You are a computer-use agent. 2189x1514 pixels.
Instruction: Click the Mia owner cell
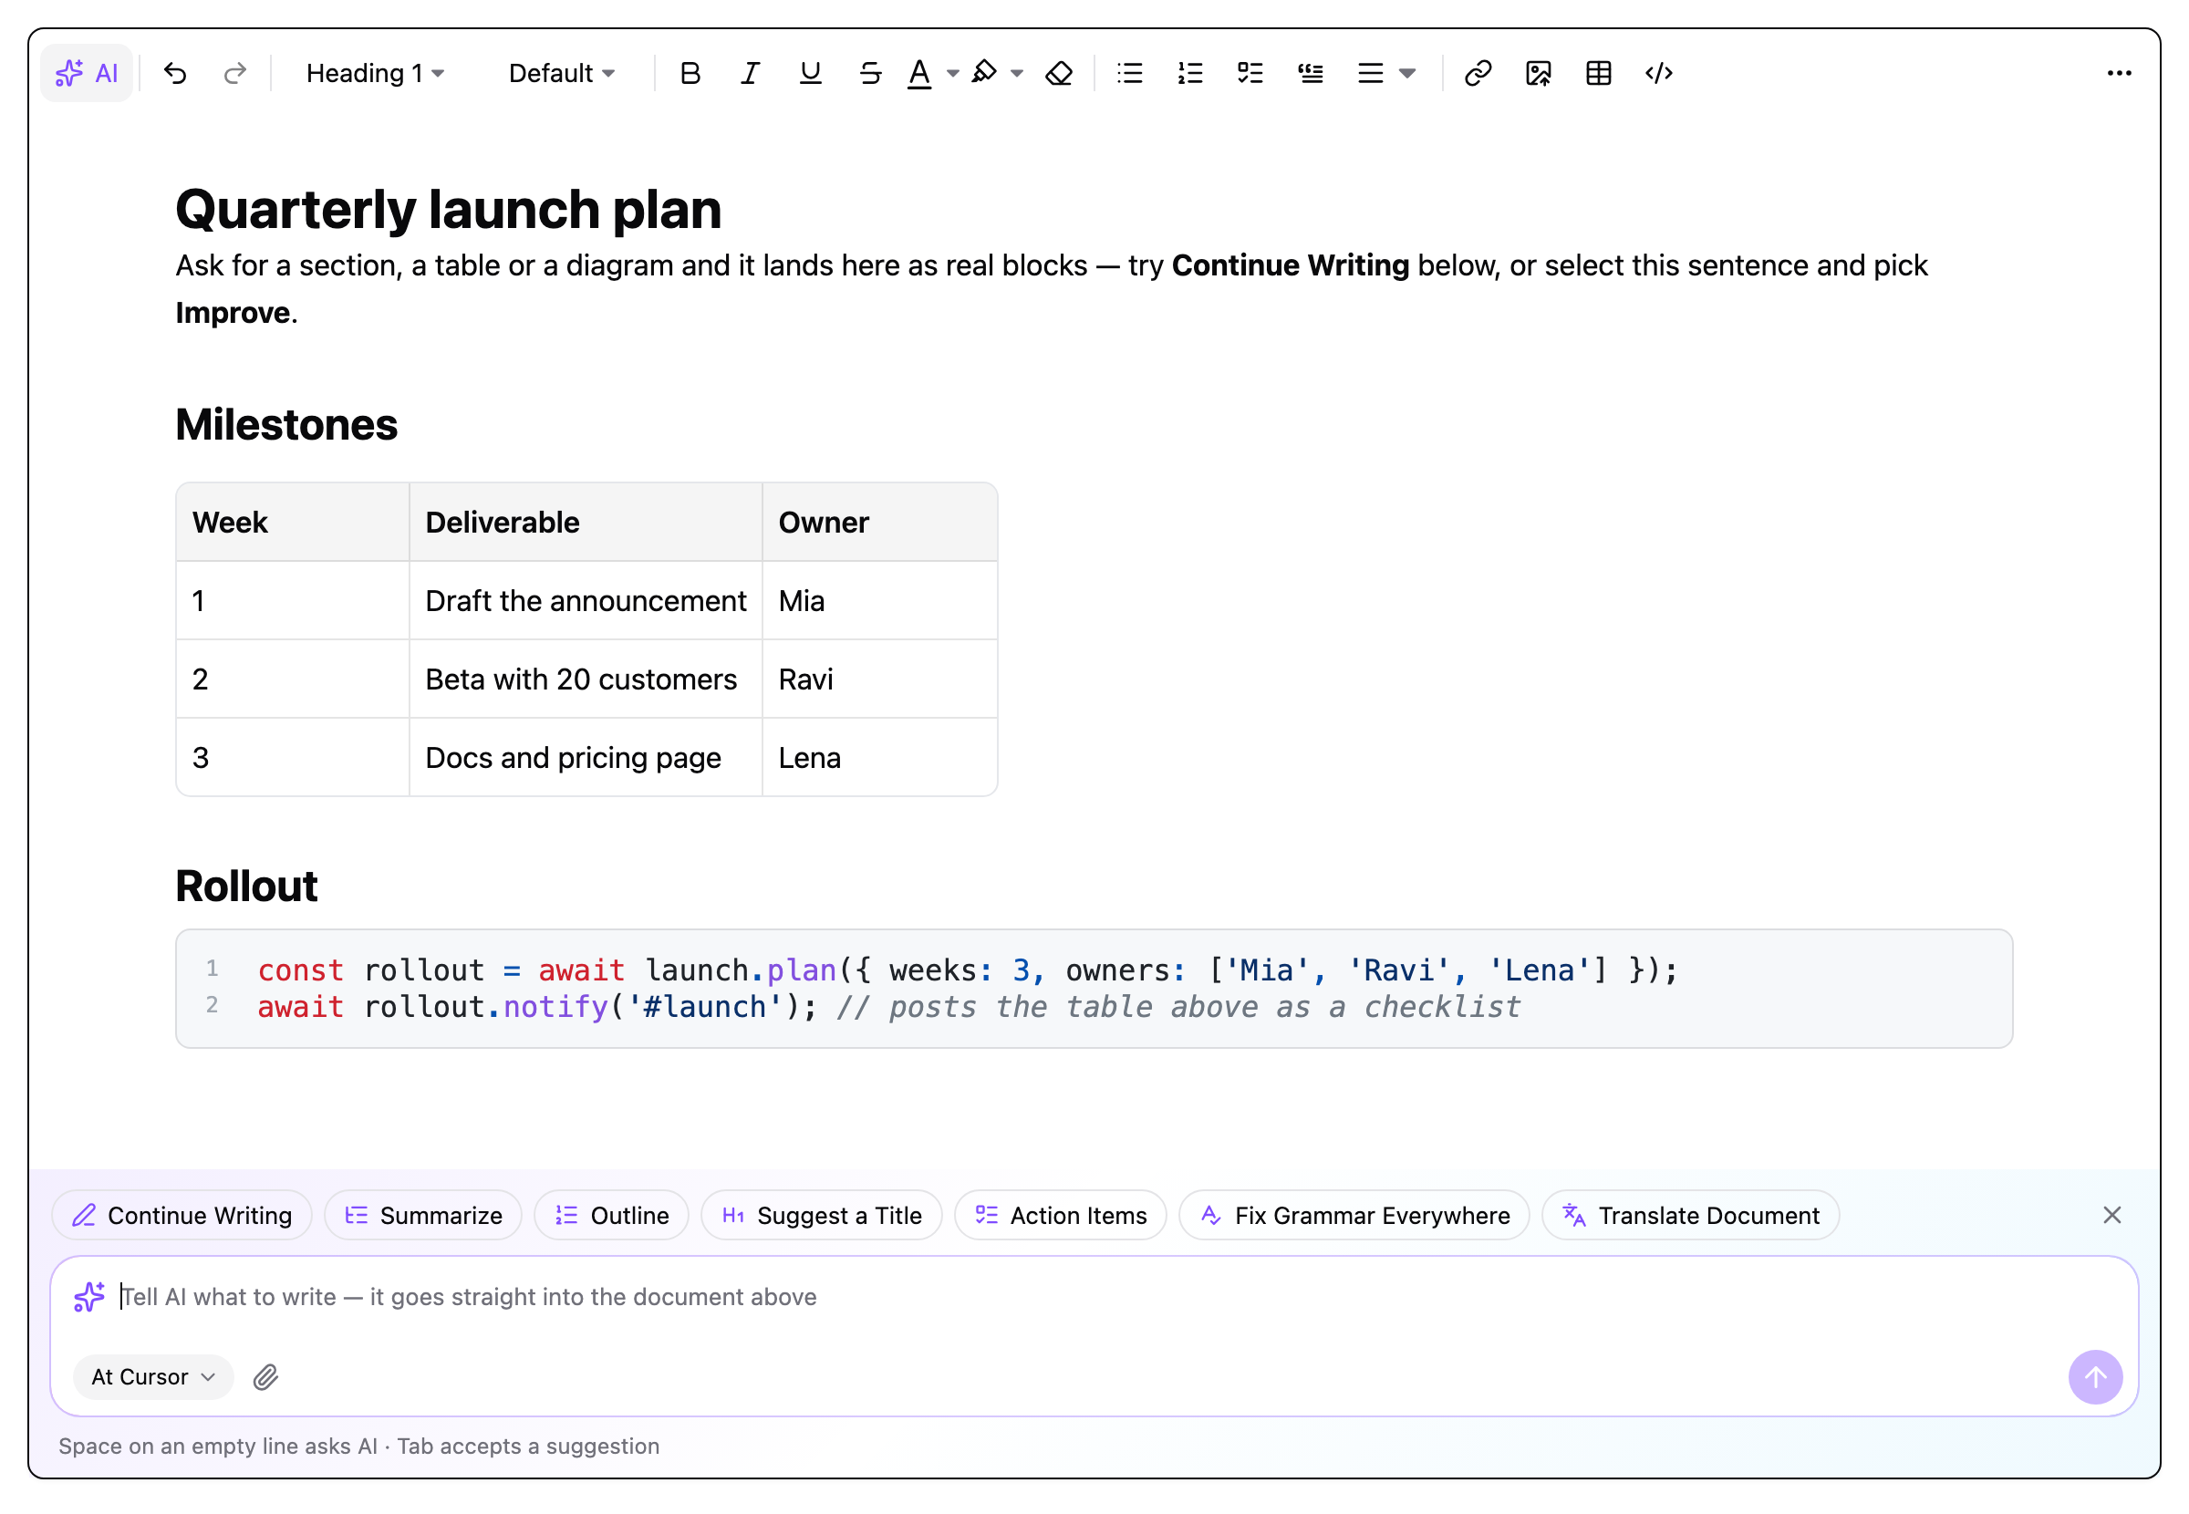pos(879,600)
